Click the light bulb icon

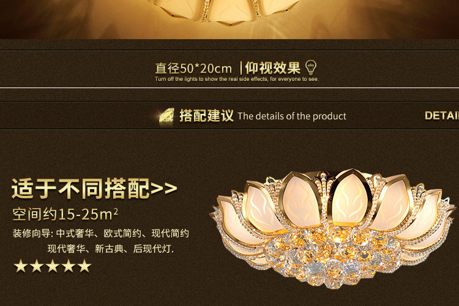[x=310, y=68]
